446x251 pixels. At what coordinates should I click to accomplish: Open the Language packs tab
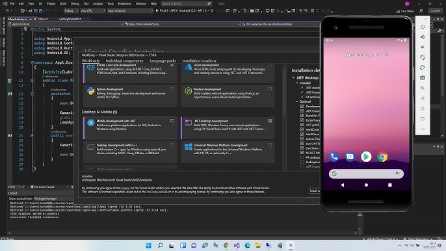coord(163,60)
